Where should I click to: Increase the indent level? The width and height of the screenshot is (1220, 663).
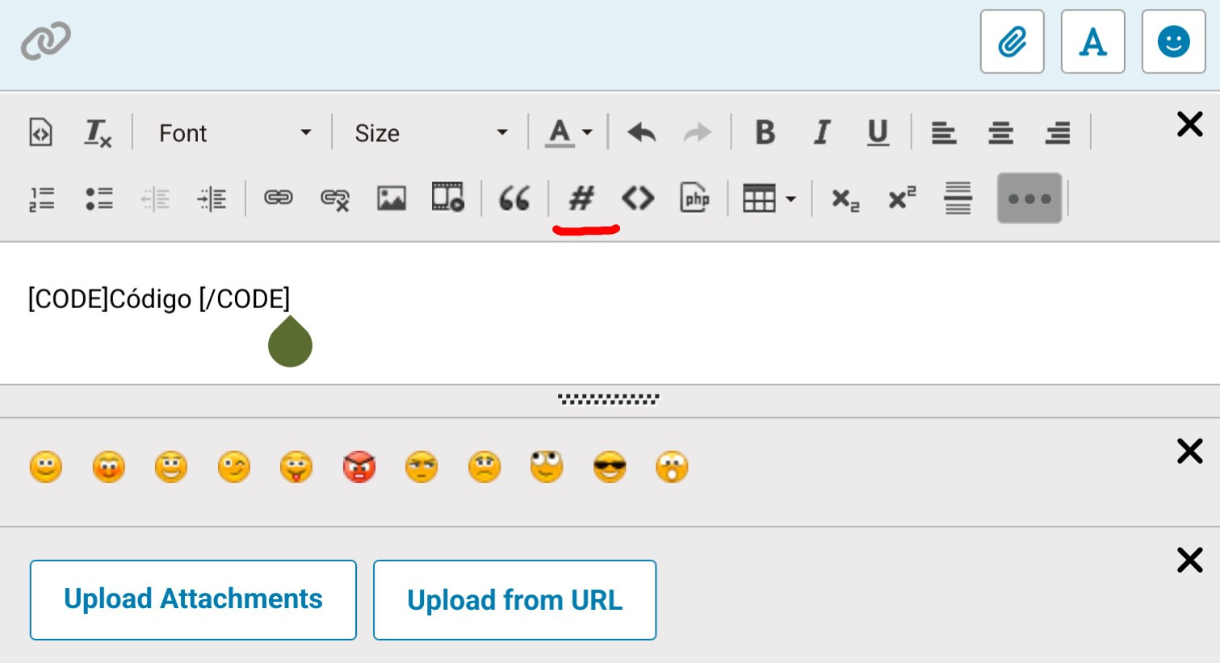click(212, 198)
